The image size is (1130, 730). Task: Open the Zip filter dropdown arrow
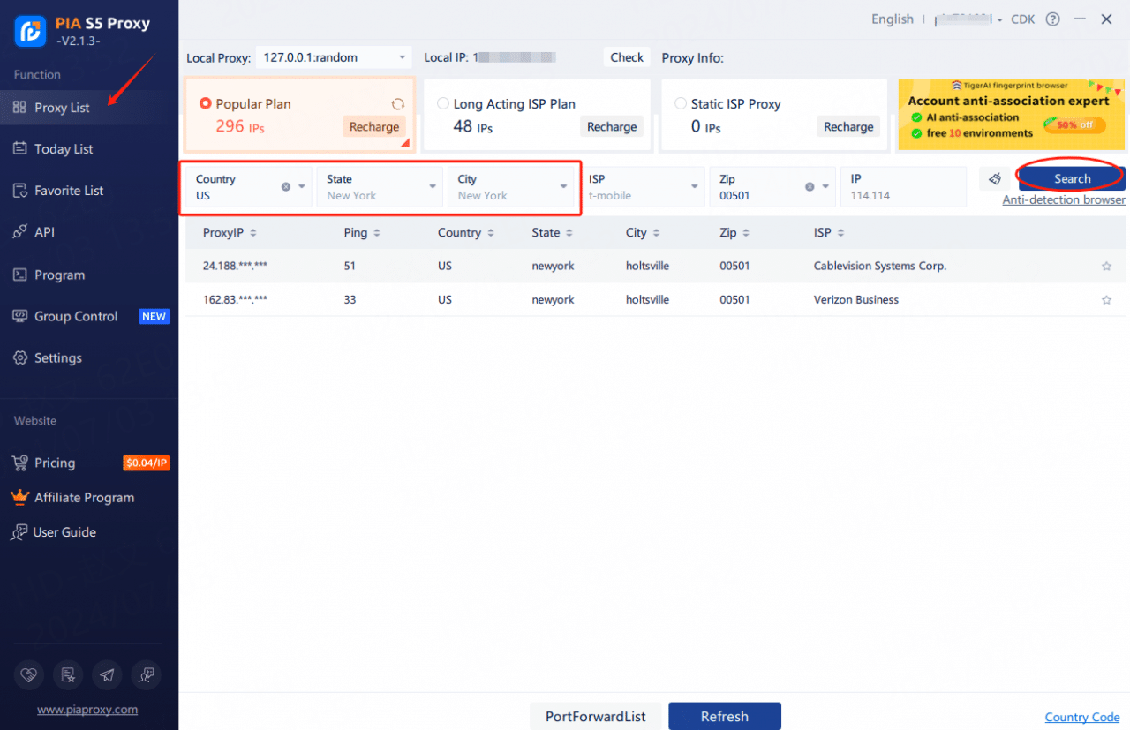coord(825,187)
